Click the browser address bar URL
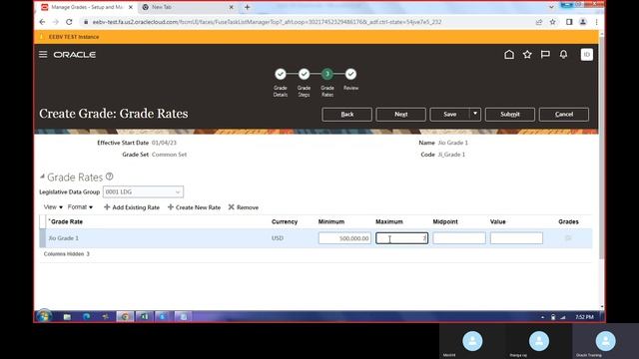 click(x=267, y=22)
